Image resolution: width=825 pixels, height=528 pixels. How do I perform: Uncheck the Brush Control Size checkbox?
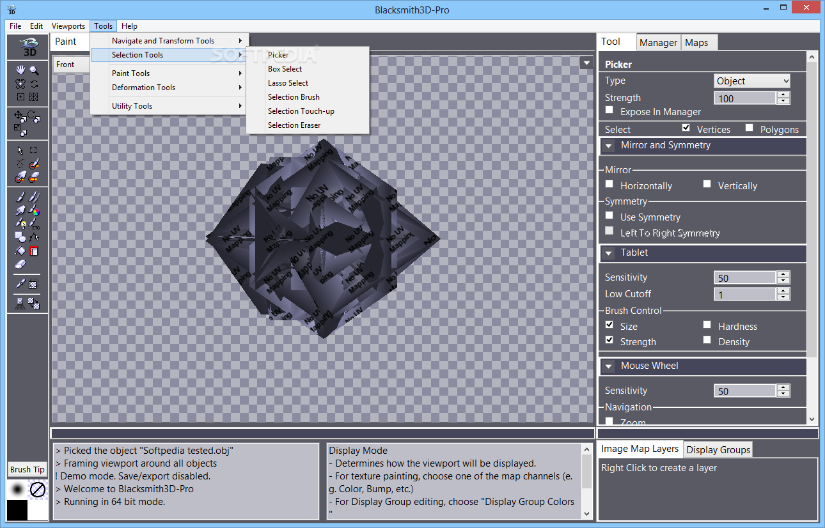pos(609,325)
